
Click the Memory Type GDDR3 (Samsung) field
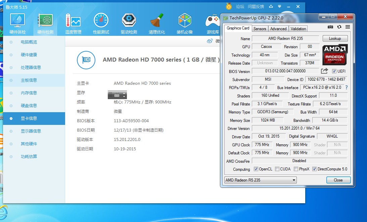pyautogui.click(x=273, y=112)
